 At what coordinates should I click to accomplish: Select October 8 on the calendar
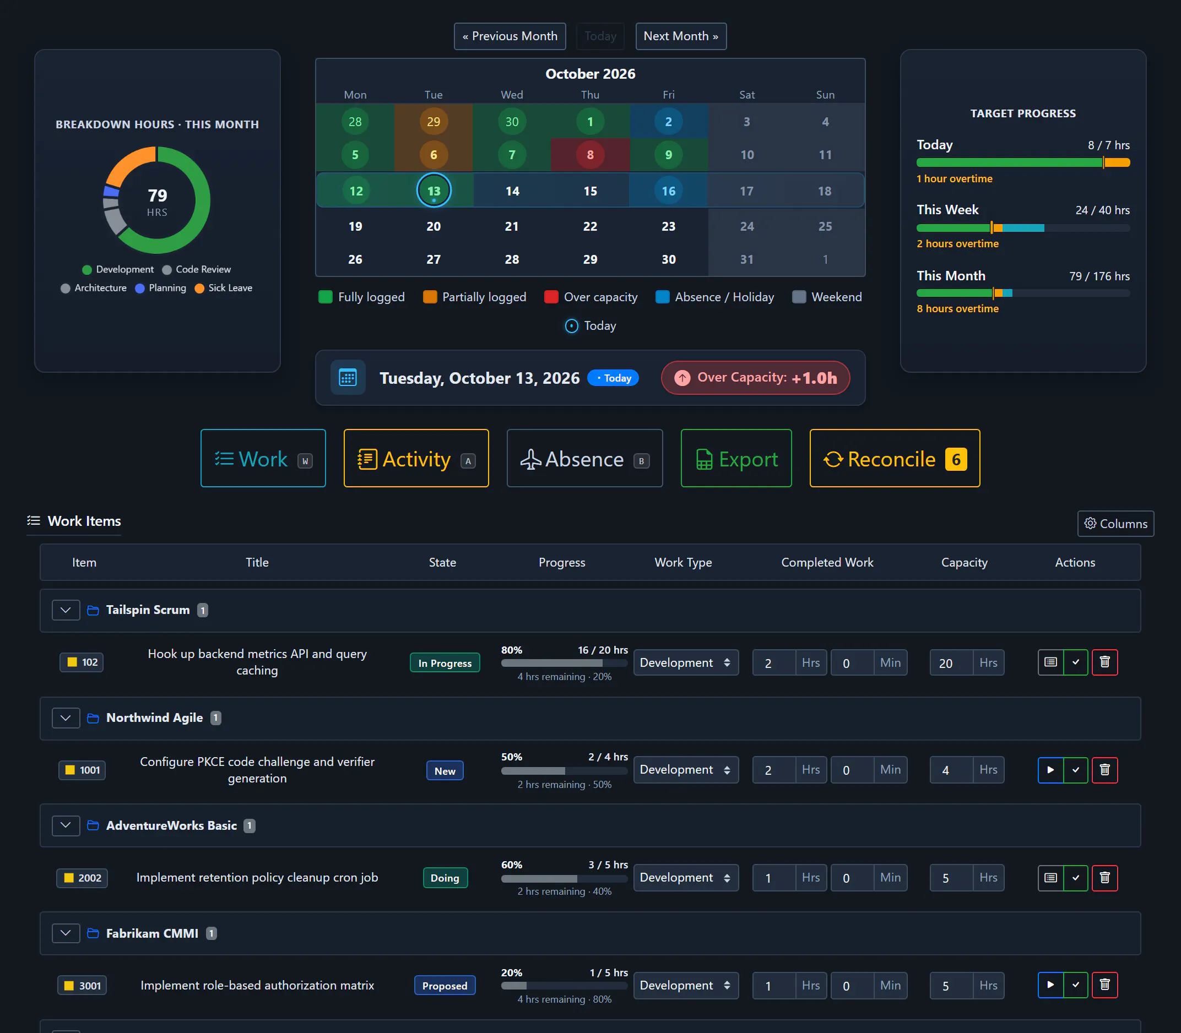590,155
